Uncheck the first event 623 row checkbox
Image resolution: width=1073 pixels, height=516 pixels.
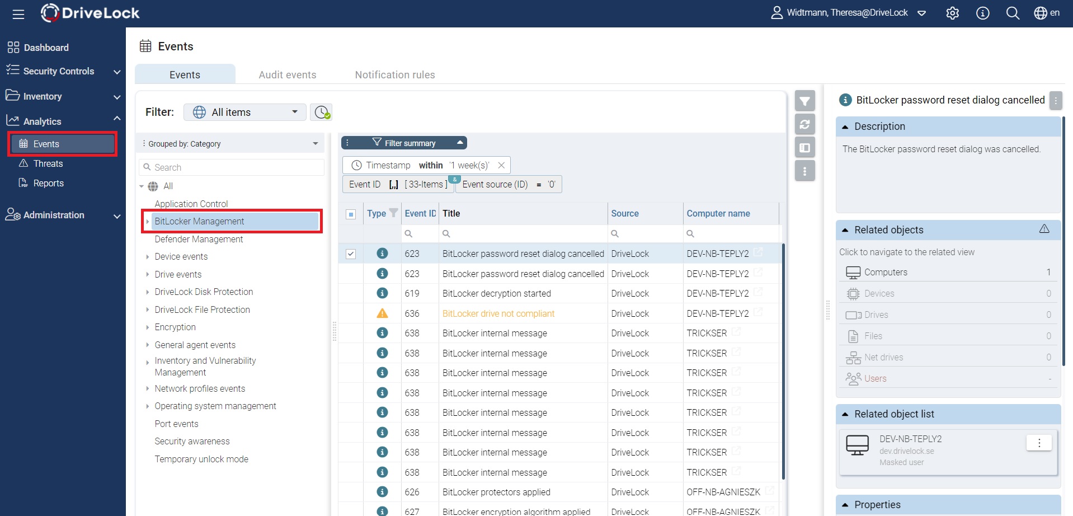coord(351,254)
